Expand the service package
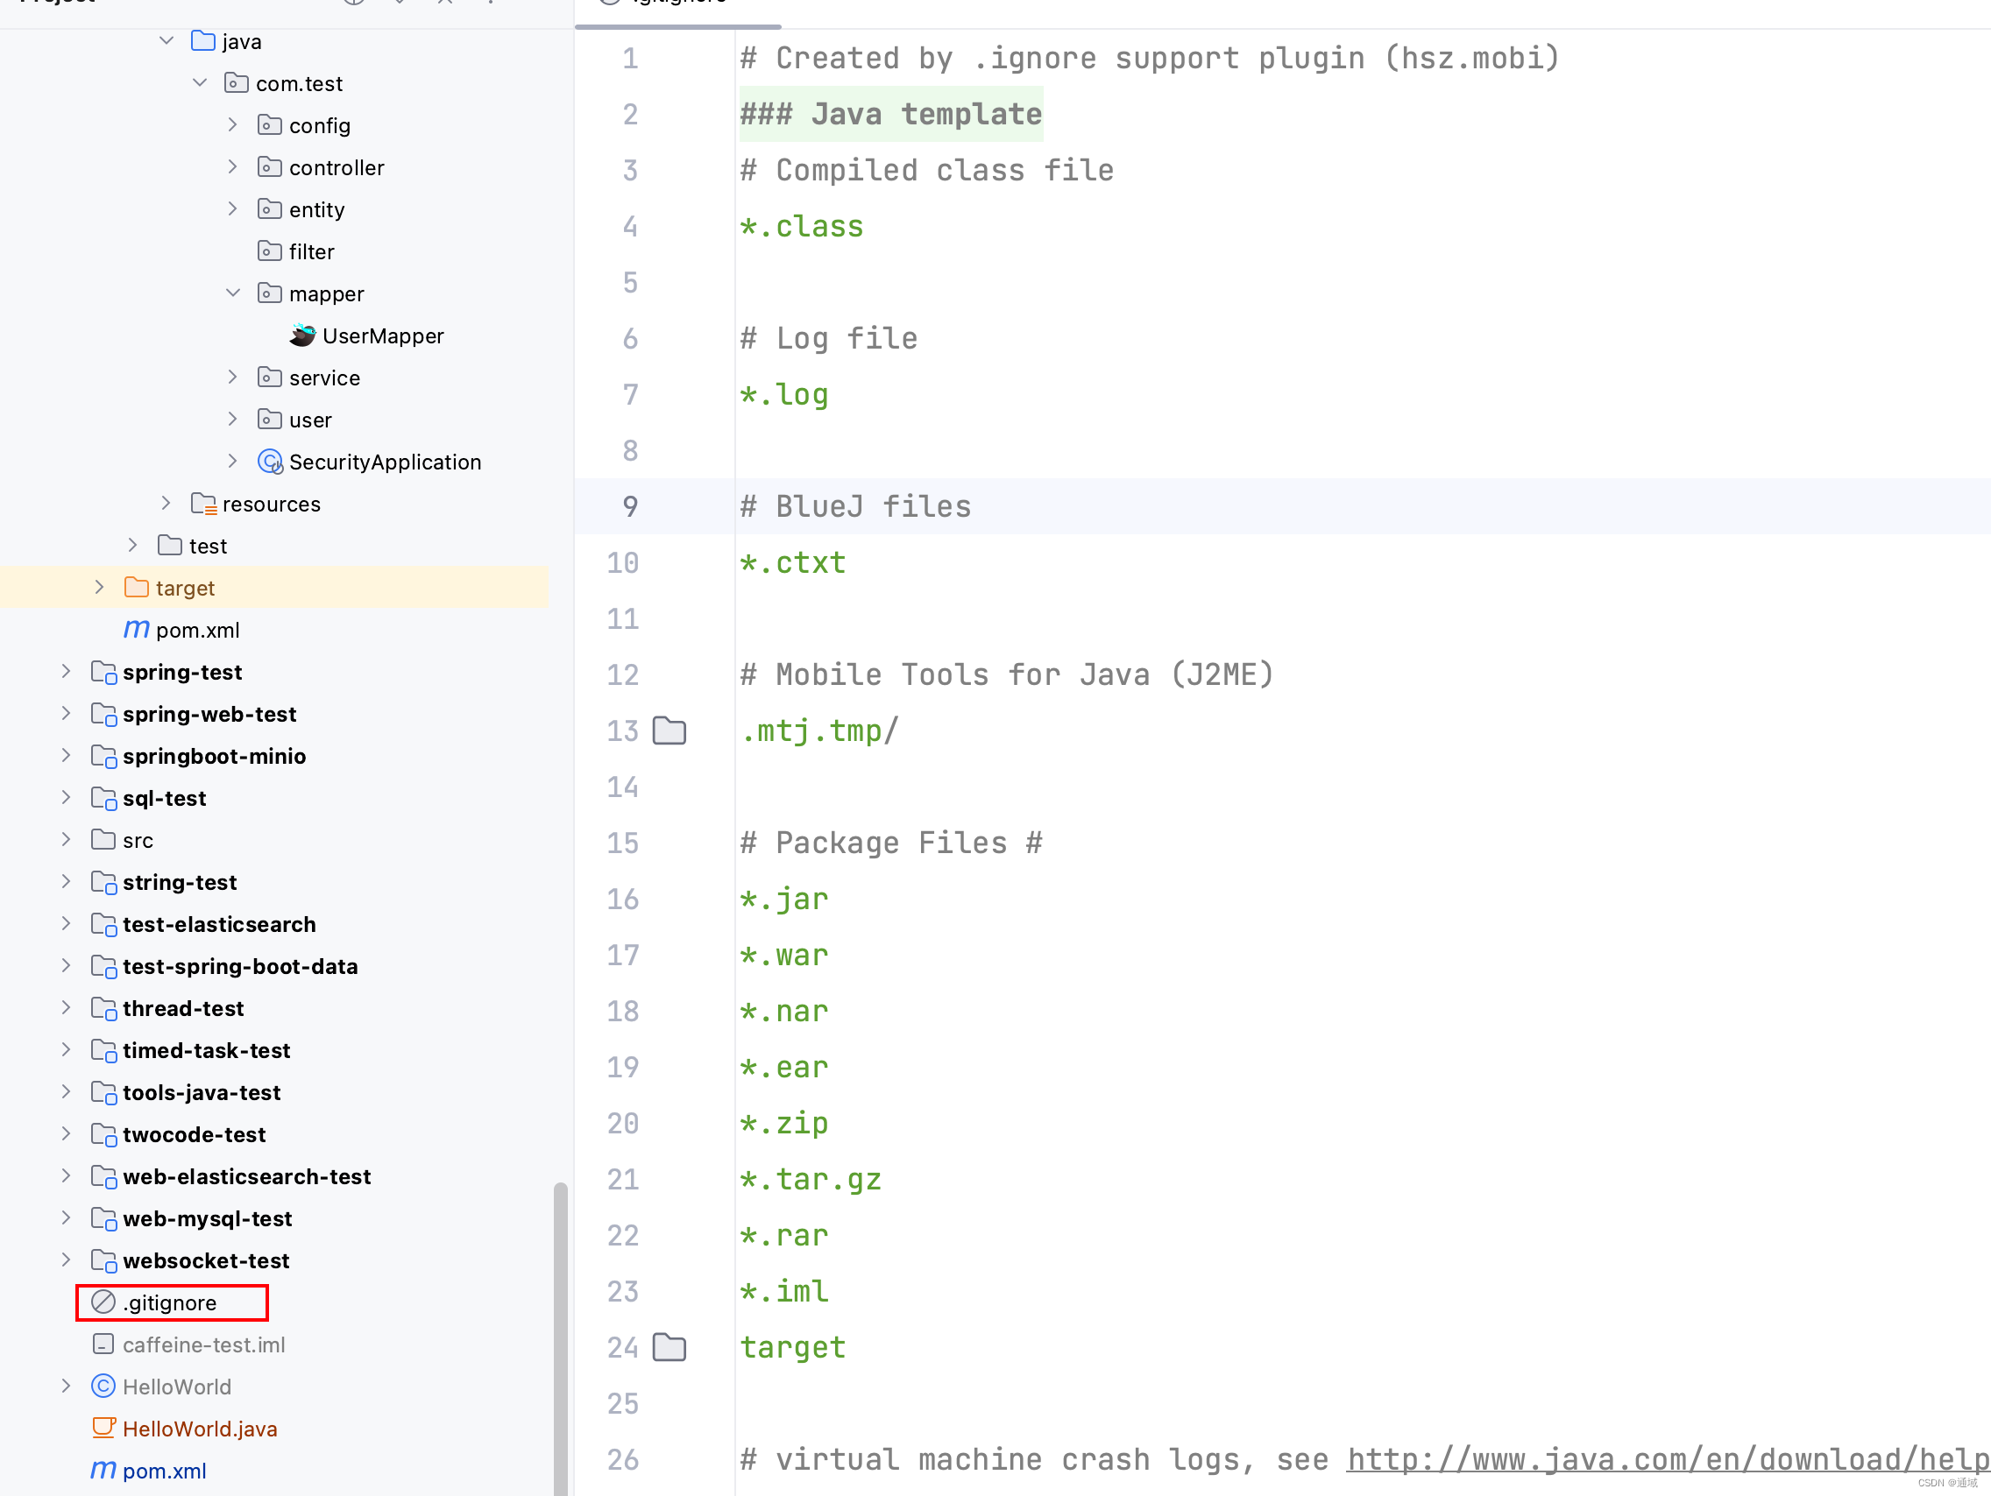The image size is (1991, 1496). point(232,377)
